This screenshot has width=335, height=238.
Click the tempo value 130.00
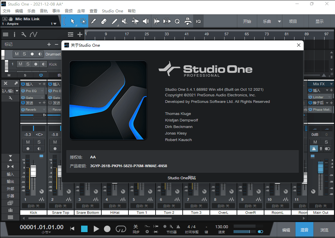point(222,227)
